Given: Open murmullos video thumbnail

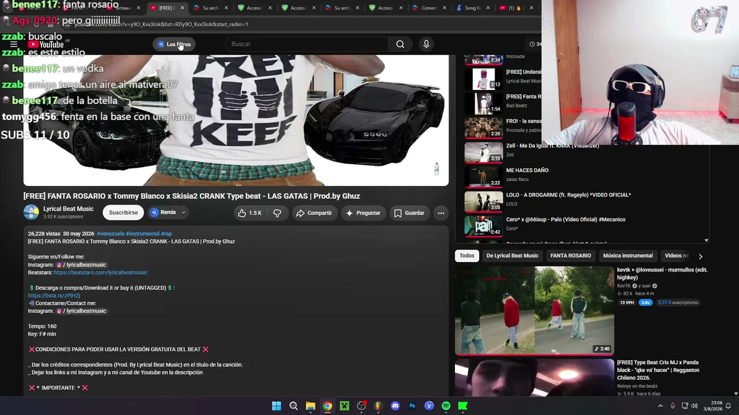Looking at the screenshot, I should point(535,311).
